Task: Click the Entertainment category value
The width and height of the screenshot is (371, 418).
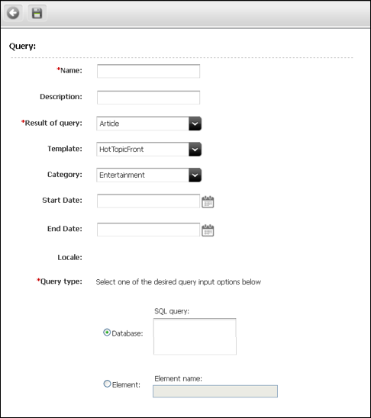Action: 122,175
